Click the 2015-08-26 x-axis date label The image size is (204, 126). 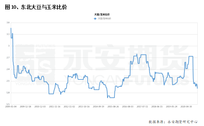(113, 106)
